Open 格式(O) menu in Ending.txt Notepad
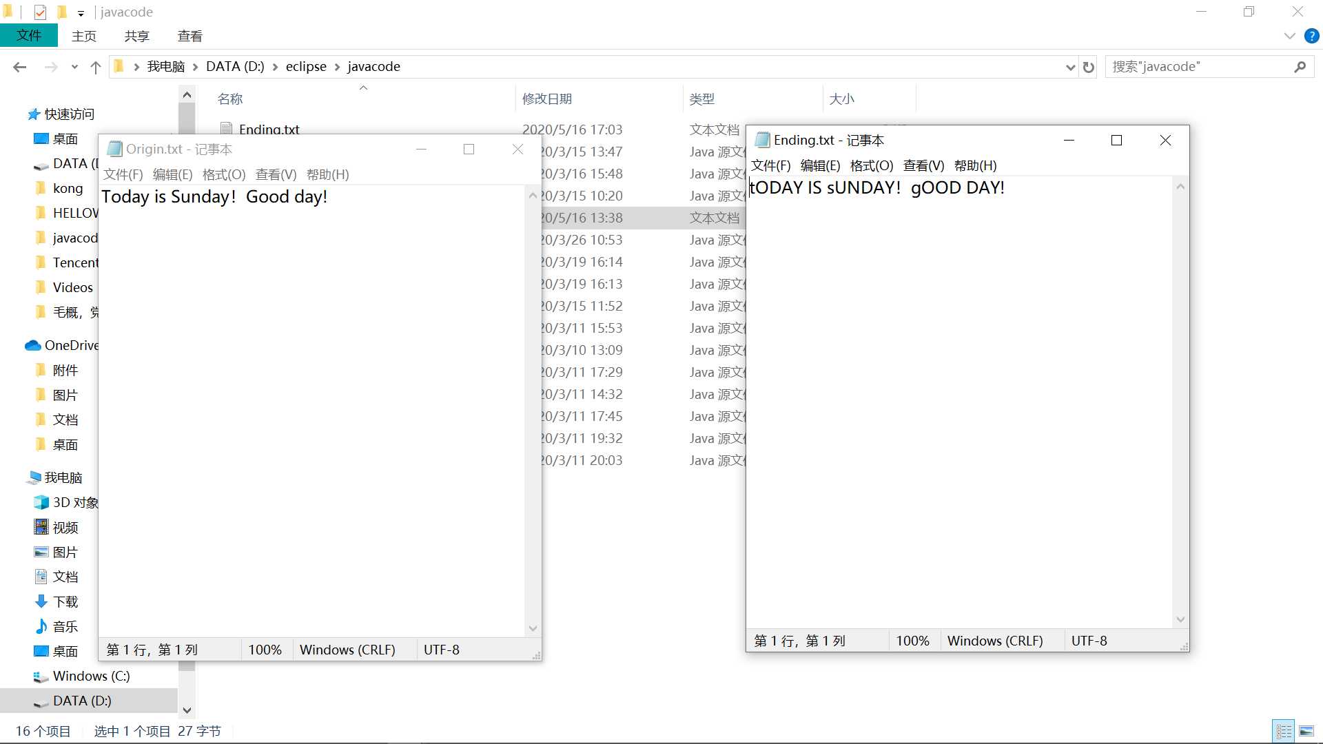 click(x=872, y=165)
